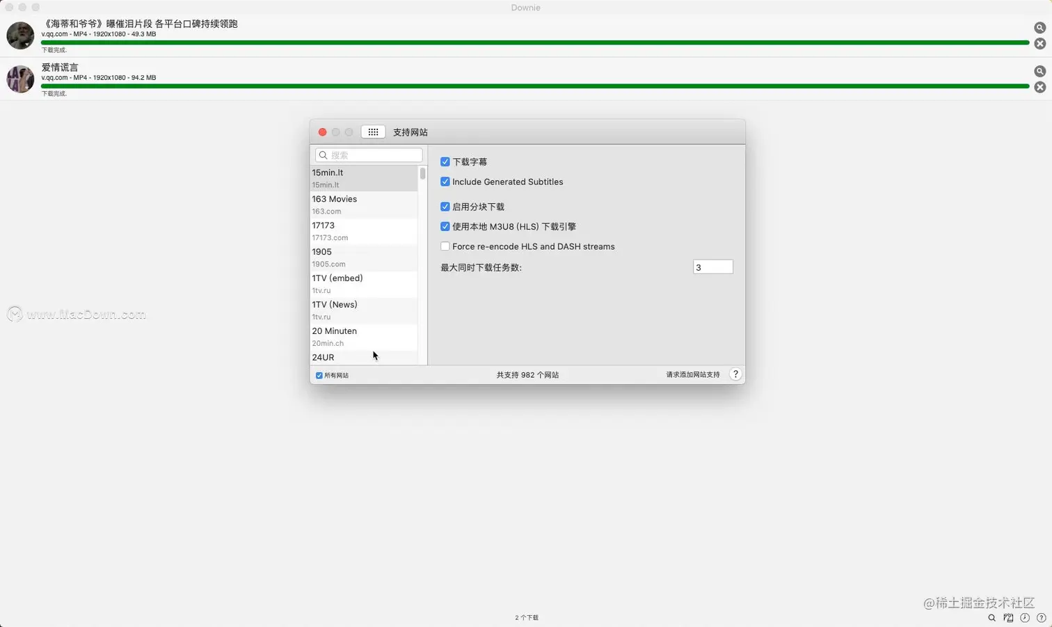The height and width of the screenshot is (627, 1052).
Task: Open history clock icon in bottom bar
Action: (1025, 618)
